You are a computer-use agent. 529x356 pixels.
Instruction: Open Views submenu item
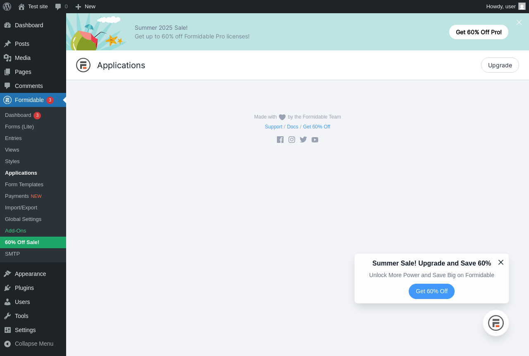(33, 150)
